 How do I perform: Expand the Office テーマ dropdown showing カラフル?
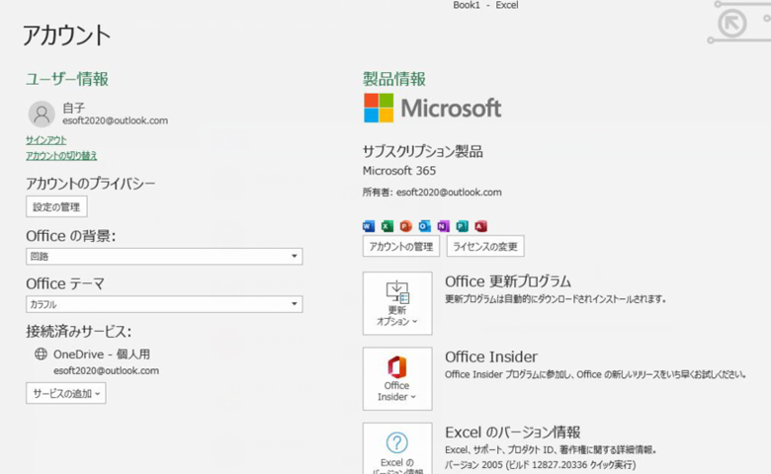coord(164,304)
